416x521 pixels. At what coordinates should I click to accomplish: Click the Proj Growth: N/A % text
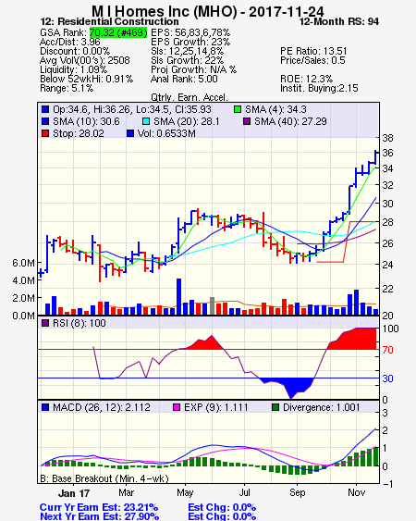[x=193, y=69]
